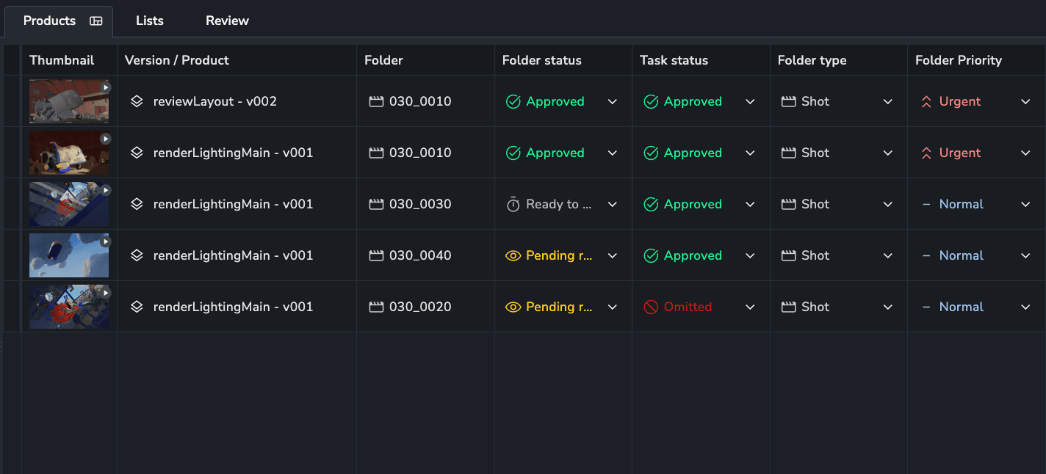
Task: Expand Folder status dropdown for 030_0020
Action: pyautogui.click(x=613, y=307)
